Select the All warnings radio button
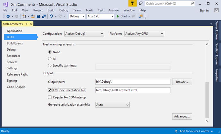The height and width of the screenshot is (134, 221). (50, 59)
